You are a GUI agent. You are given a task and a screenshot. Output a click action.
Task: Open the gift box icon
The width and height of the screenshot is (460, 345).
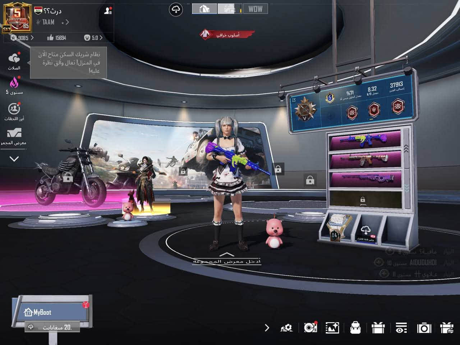tap(378, 327)
